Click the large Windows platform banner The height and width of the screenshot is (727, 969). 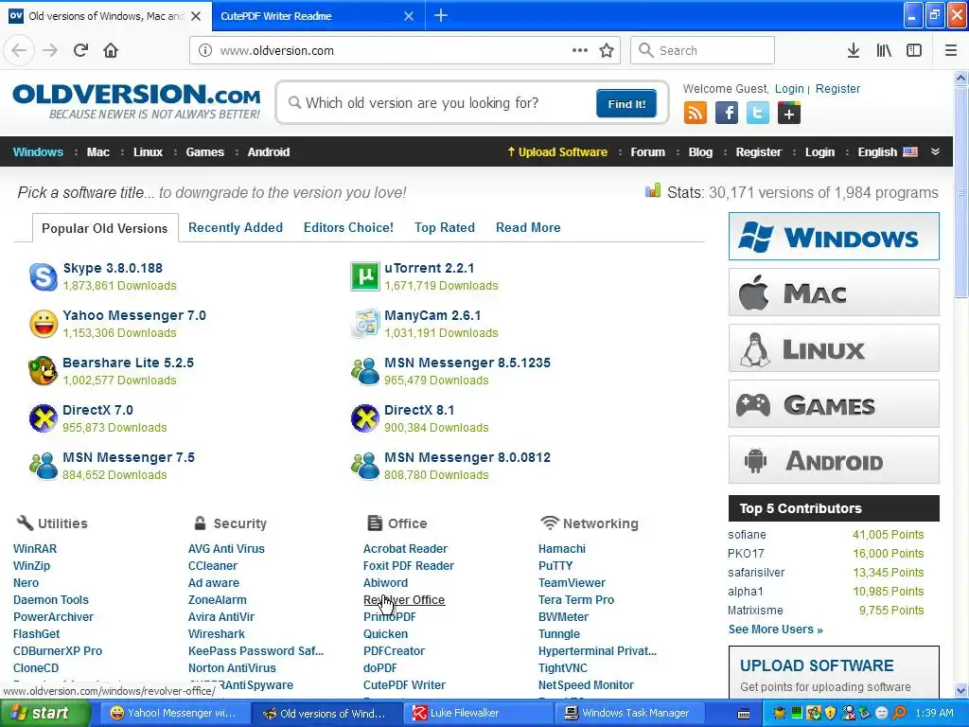pyautogui.click(x=834, y=236)
